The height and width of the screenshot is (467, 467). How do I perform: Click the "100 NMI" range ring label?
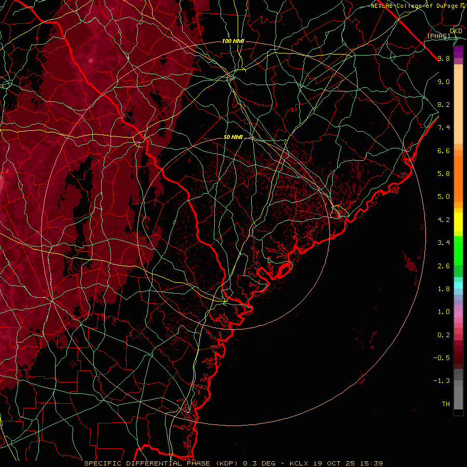click(233, 41)
